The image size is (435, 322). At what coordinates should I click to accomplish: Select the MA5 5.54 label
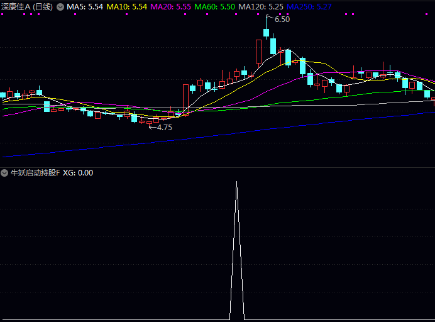pos(85,7)
